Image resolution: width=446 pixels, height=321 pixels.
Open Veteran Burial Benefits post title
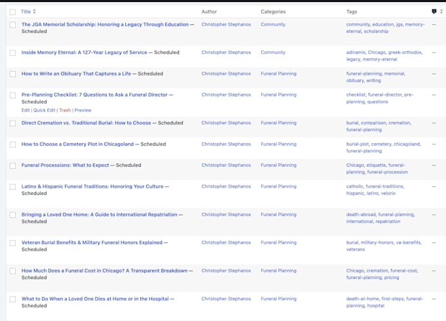tap(92, 242)
